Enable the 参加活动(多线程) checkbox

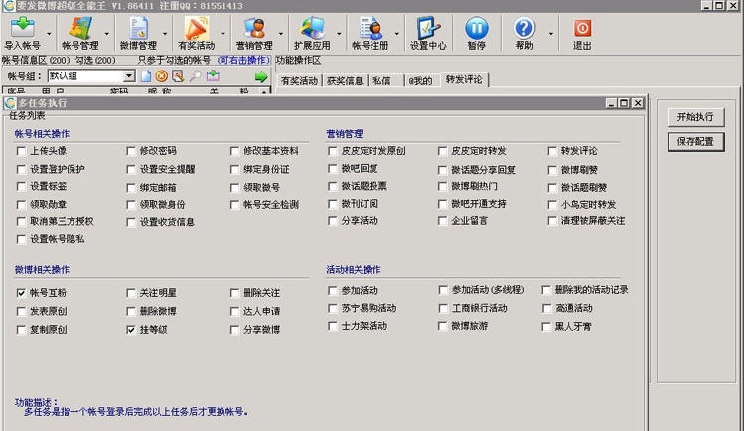(x=443, y=290)
